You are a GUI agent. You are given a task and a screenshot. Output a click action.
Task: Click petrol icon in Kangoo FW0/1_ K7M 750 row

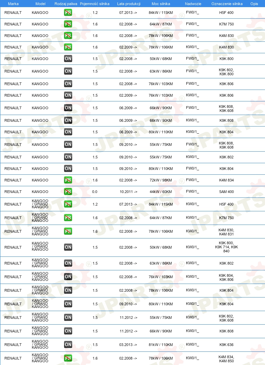(68, 24)
